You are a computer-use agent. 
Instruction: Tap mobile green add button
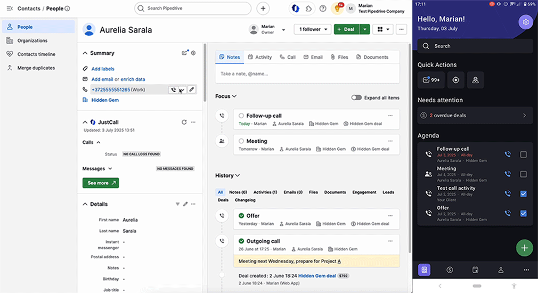[x=524, y=248]
